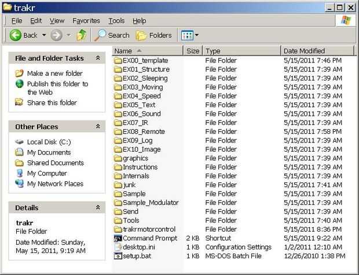Select EX01_Structure folder icon
The height and width of the screenshot is (275, 359).
tap(118, 69)
